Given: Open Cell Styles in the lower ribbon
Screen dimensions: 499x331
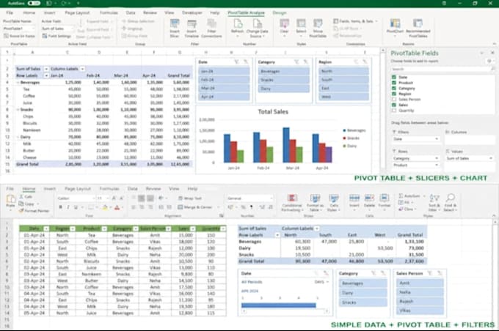Looking at the screenshot, I should (334, 203).
